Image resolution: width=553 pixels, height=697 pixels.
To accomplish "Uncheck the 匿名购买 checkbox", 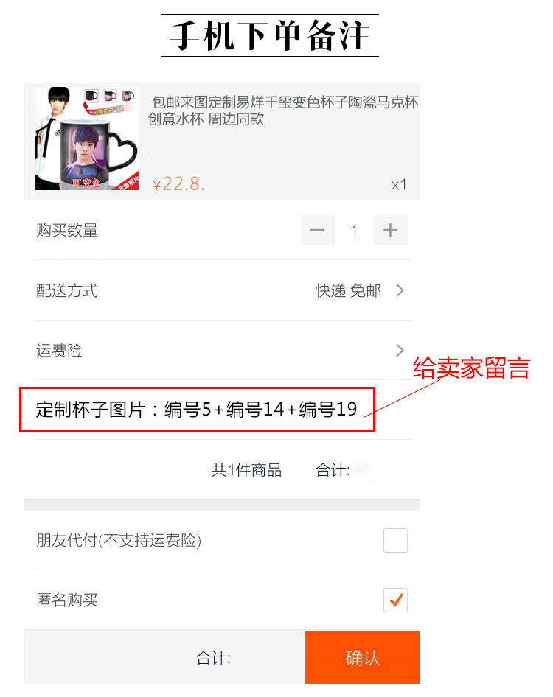I will [x=395, y=600].
